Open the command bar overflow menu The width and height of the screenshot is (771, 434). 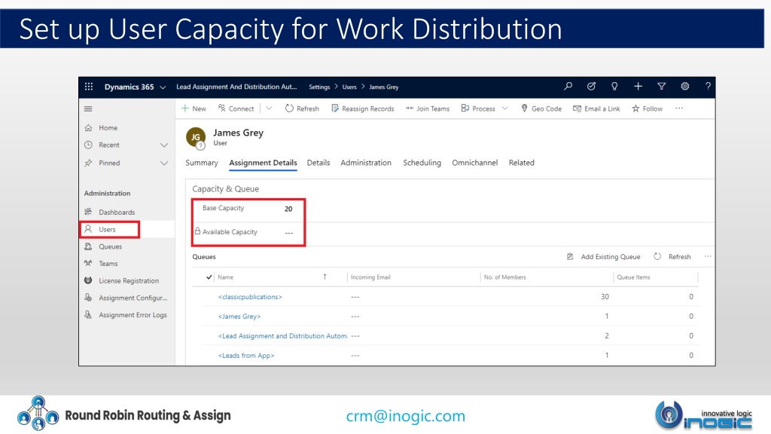pos(679,108)
